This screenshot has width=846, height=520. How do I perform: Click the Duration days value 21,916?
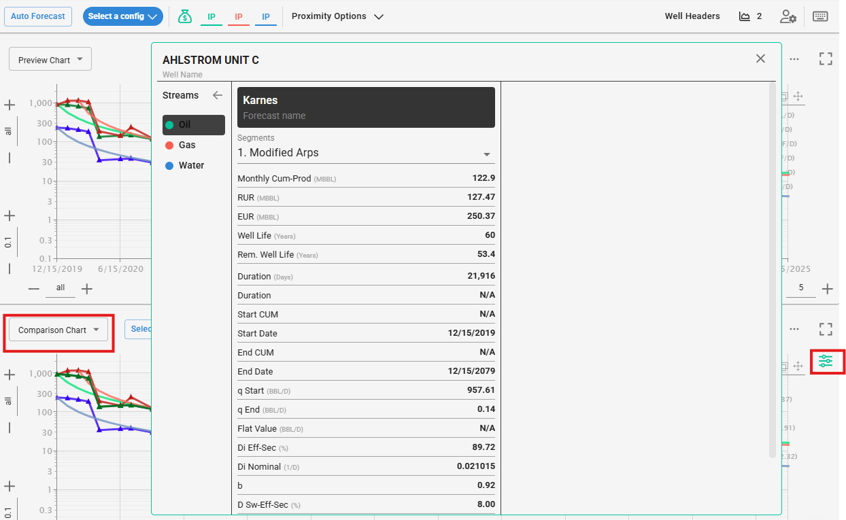tap(481, 276)
